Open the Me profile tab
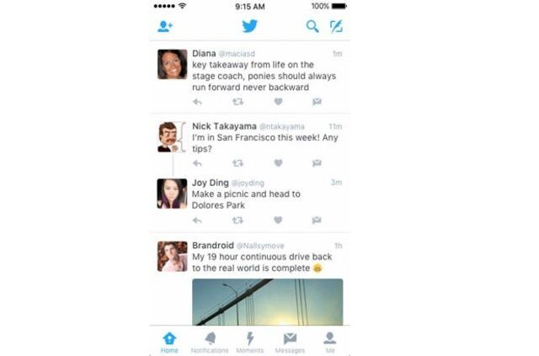This screenshot has height=356, width=539. coord(330,343)
